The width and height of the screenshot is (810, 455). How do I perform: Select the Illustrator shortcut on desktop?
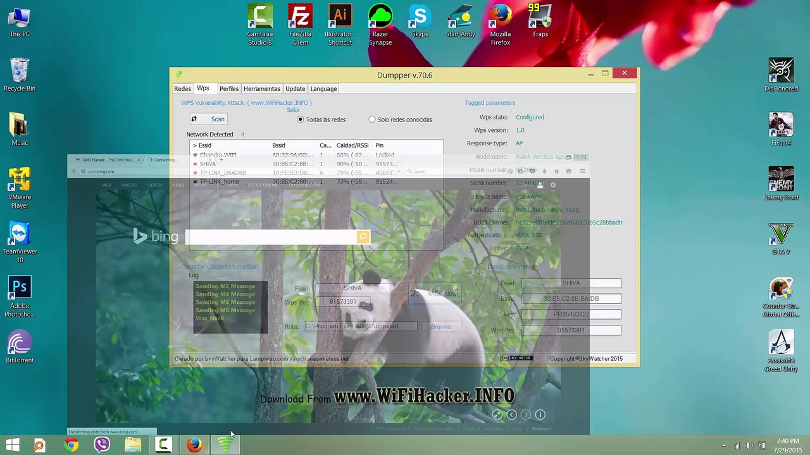340,25
